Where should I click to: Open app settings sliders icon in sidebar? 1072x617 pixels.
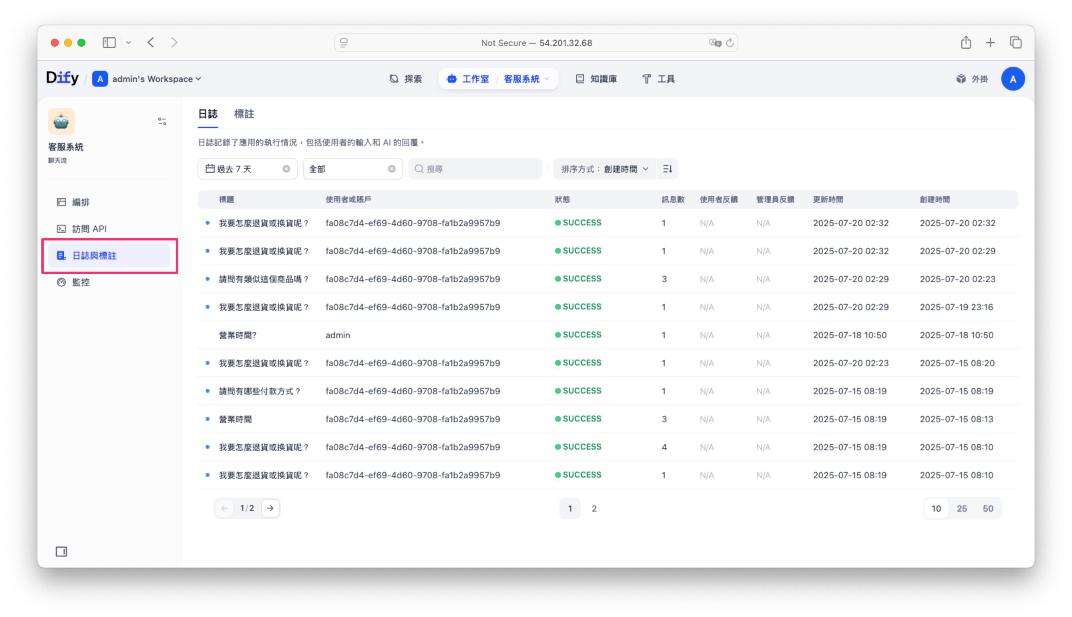[x=162, y=122]
